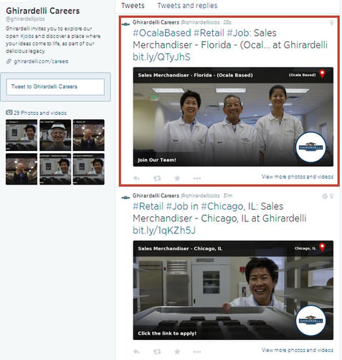Open bottom-middle photo thumbnail in sidebar grid

coord(55,169)
